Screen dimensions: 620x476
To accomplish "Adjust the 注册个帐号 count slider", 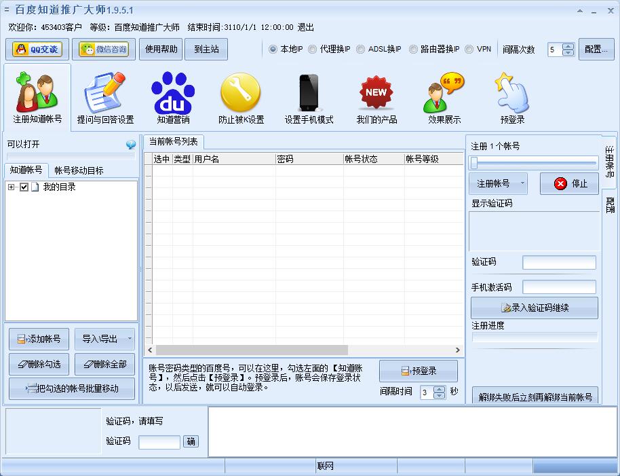I will tap(533, 162).
